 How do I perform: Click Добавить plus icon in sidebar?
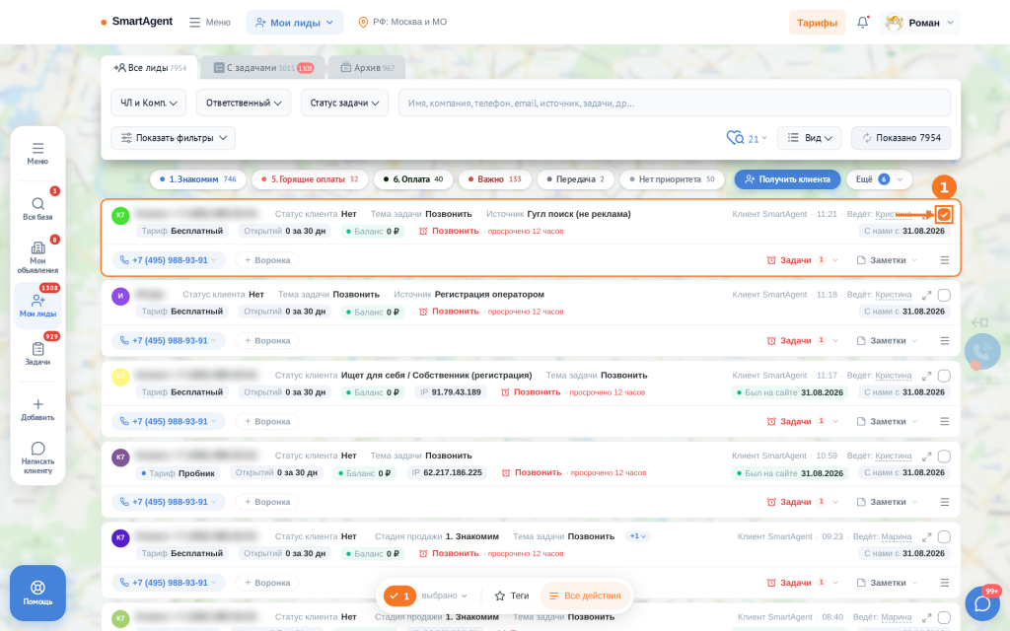(37, 409)
